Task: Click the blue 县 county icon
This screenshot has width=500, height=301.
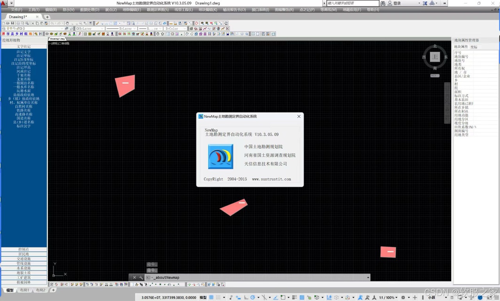Action: (x=12, y=34)
